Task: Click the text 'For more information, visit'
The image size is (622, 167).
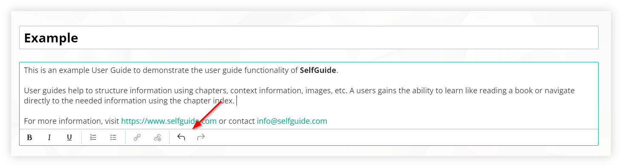Action: coord(71,121)
